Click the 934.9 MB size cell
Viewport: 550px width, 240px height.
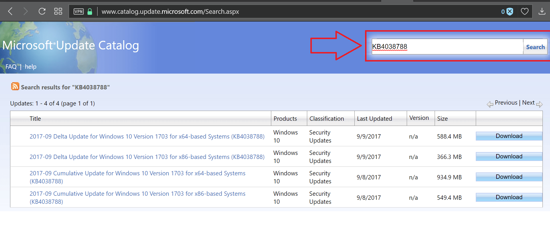click(x=449, y=177)
